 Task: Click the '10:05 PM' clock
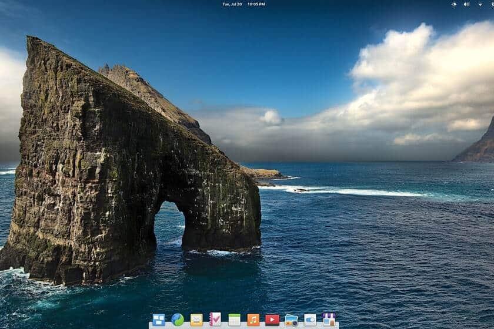coord(256,4)
